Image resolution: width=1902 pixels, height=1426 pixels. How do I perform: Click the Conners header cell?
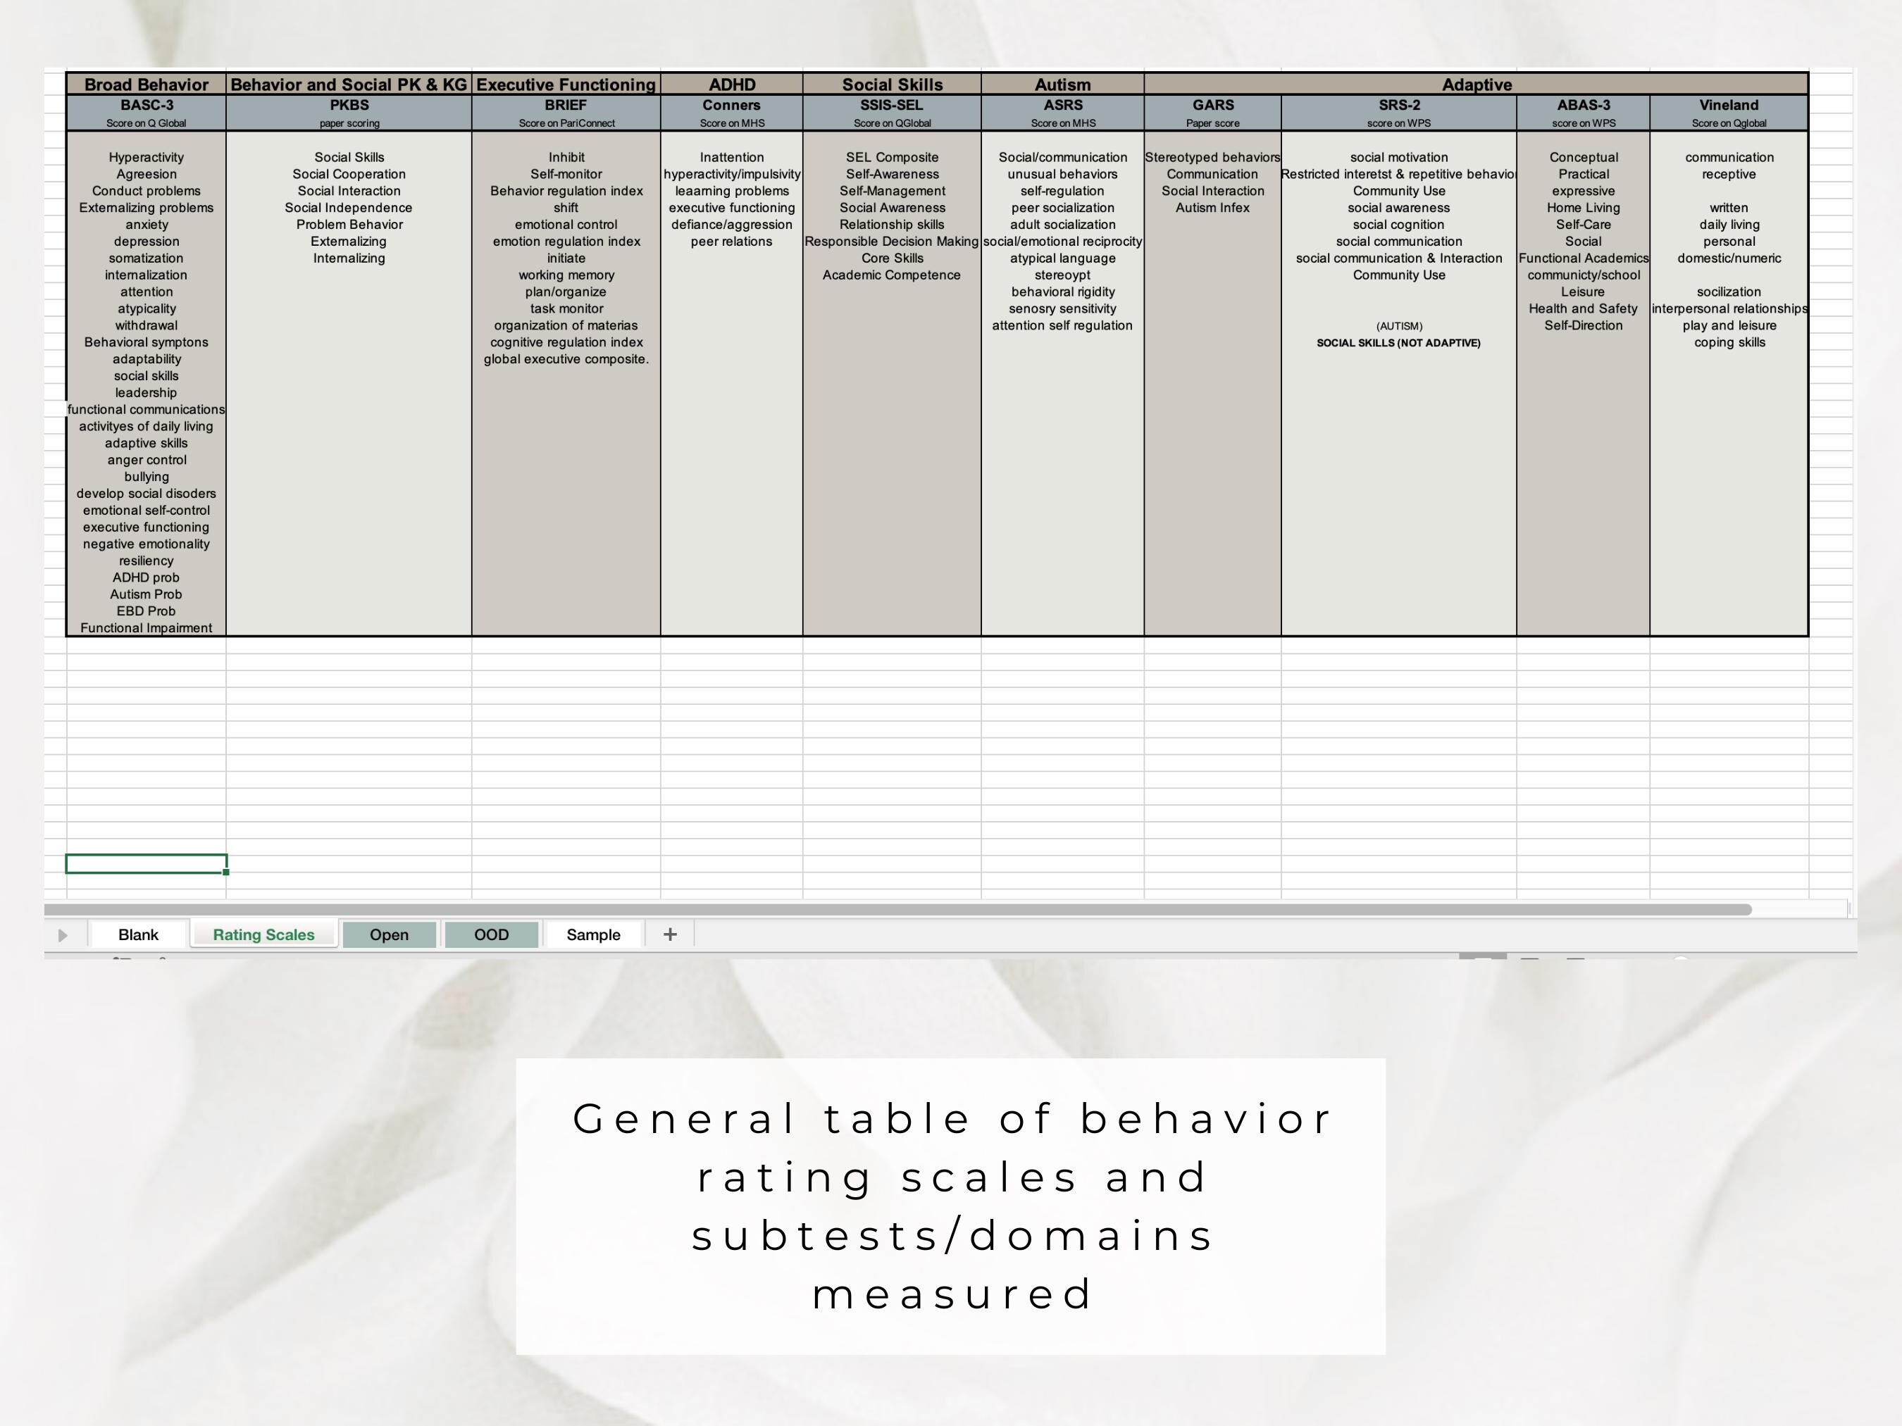(x=731, y=104)
